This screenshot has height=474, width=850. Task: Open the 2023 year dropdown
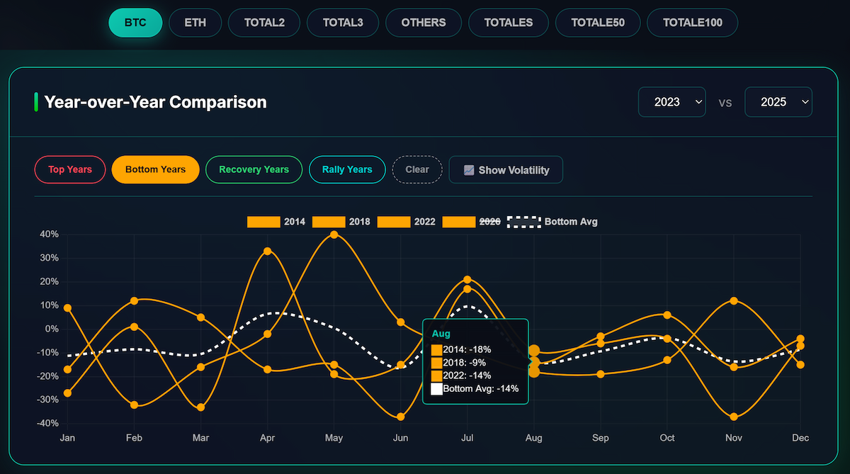tap(672, 102)
